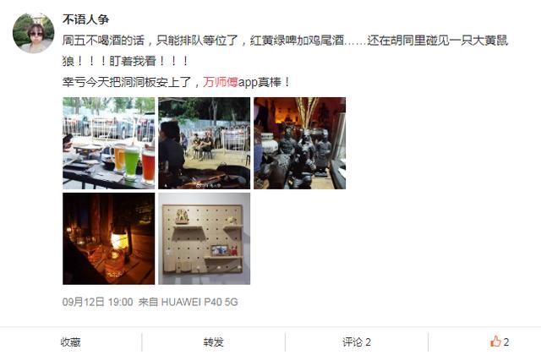Click the like count number 2
This screenshot has width=541, height=355.
[x=505, y=341]
